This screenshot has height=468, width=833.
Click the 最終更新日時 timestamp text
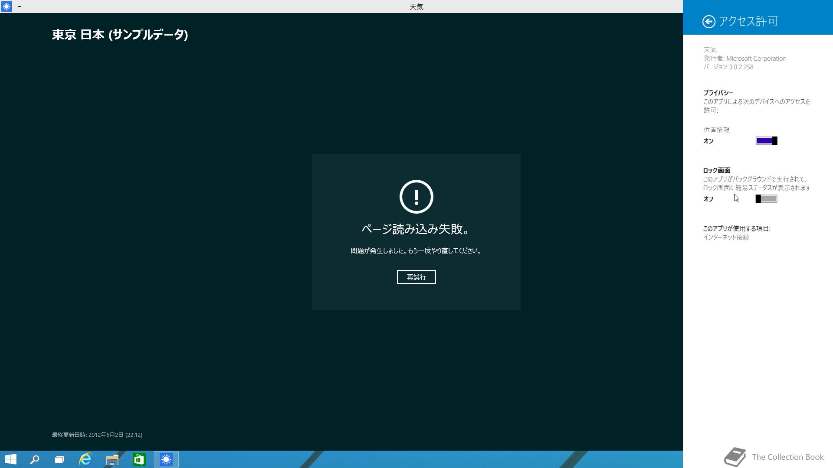pyautogui.click(x=97, y=435)
